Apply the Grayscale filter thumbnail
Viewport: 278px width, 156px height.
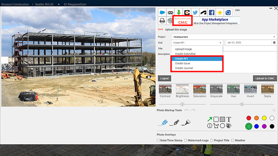coord(216,89)
